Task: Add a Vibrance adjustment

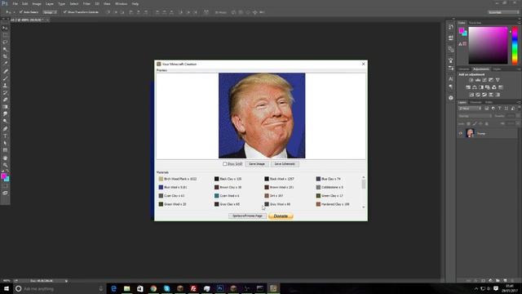Action: 498,80
